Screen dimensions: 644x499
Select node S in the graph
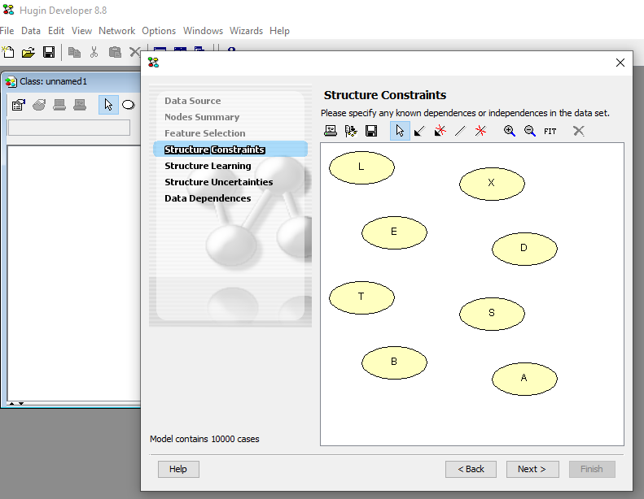[492, 314]
